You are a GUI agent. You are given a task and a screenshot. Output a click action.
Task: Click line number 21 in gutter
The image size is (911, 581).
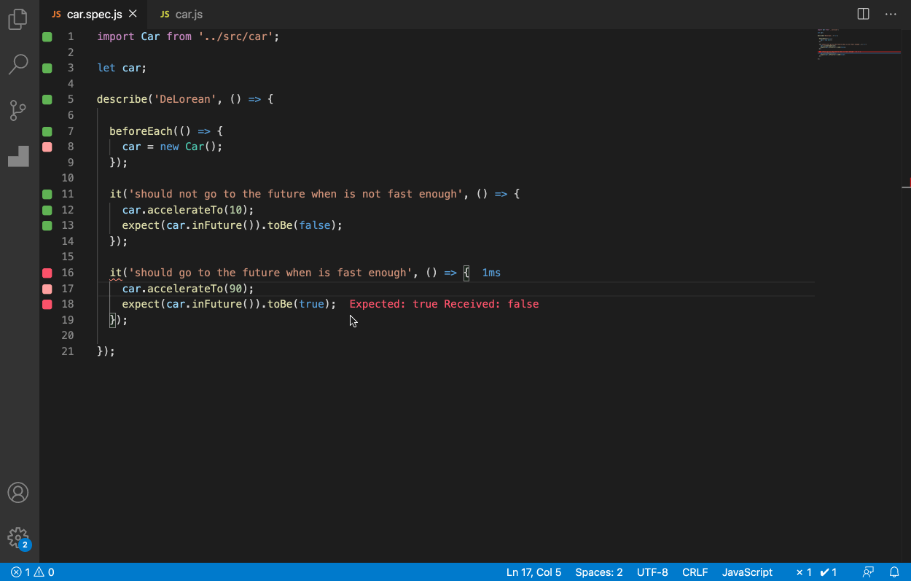coord(68,351)
